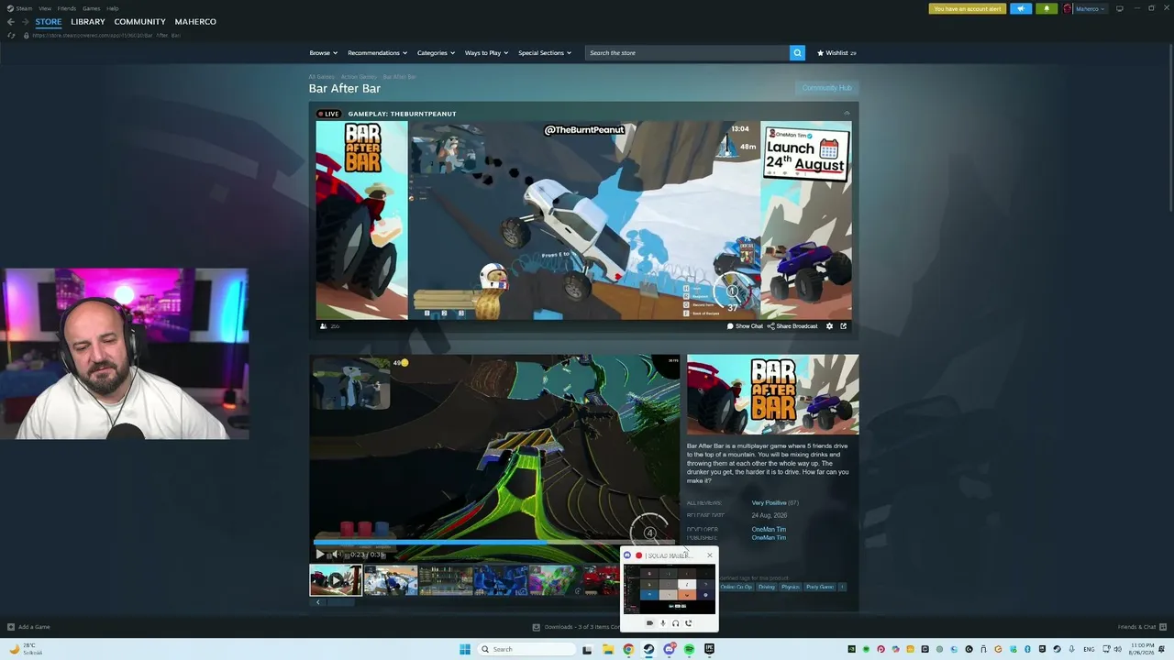Open the Browse dropdown menu

tap(323, 53)
